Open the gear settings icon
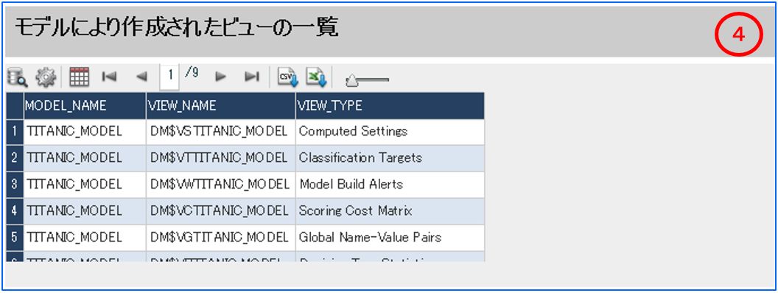778x293 pixels. point(46,77)
